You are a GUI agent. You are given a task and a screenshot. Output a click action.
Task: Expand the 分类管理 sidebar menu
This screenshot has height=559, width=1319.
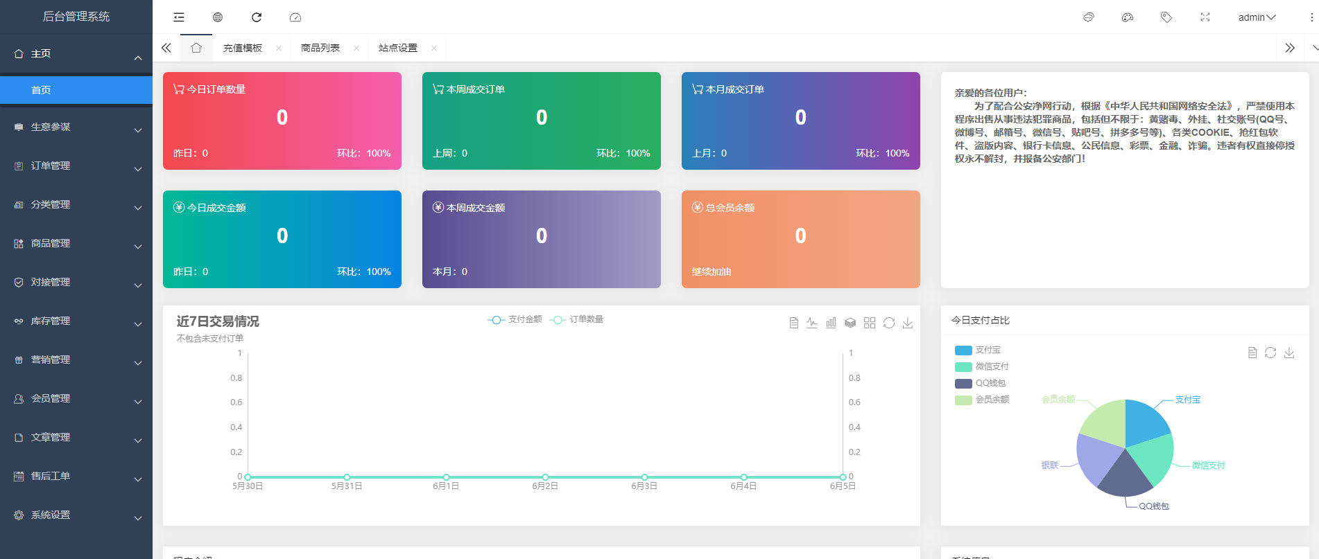pyautogui.click(x=76, y=204)
